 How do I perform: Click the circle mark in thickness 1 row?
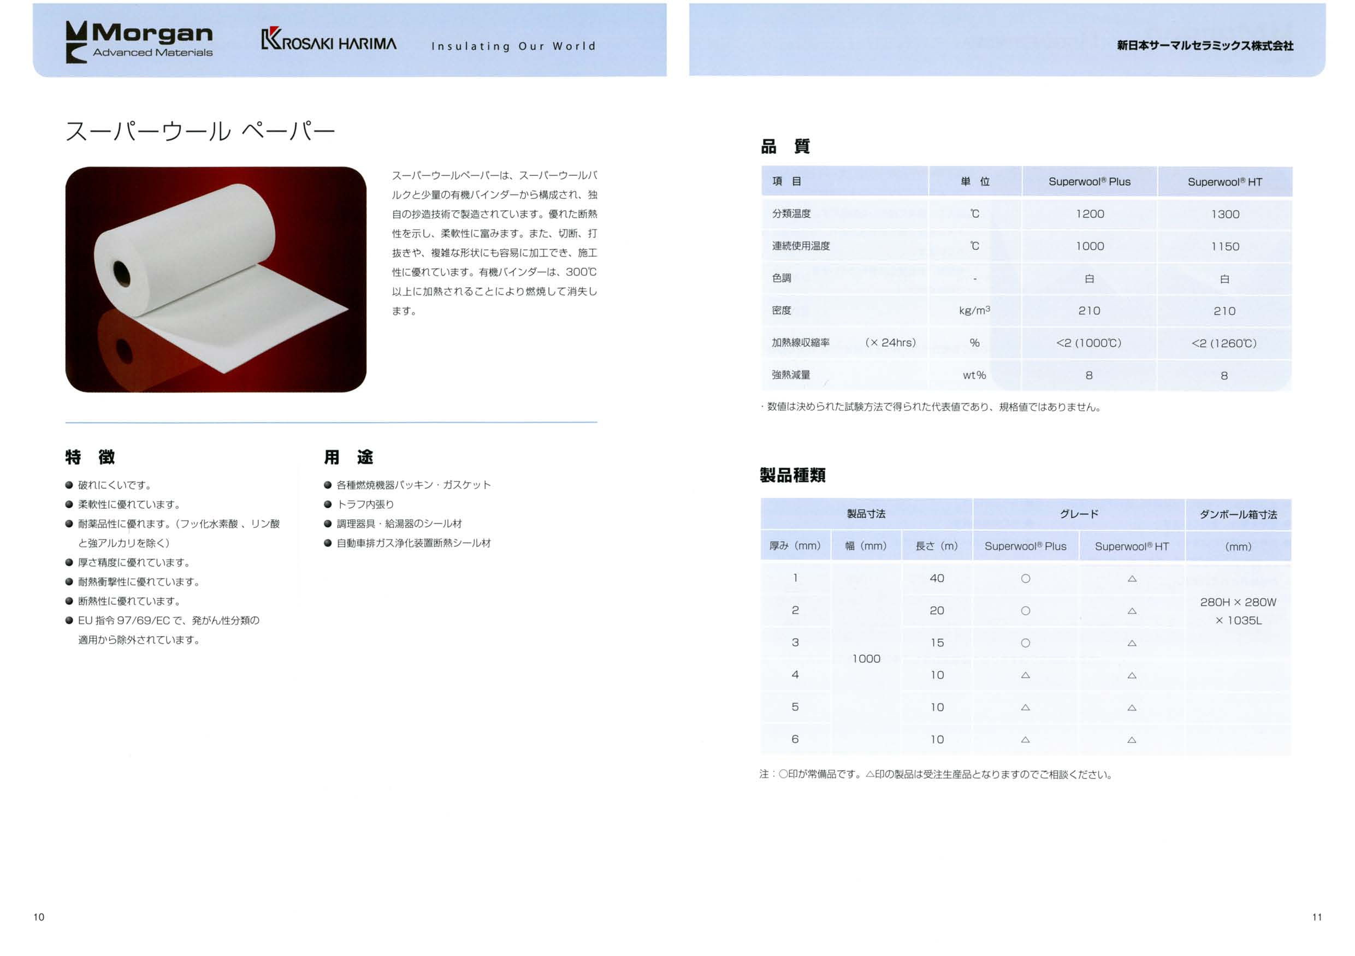(x=1026, y=579)
